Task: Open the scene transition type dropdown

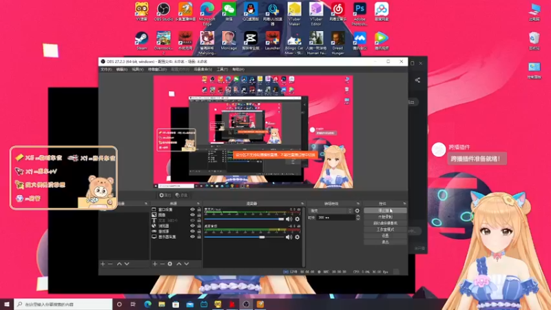Action: [x=331, y=211]
